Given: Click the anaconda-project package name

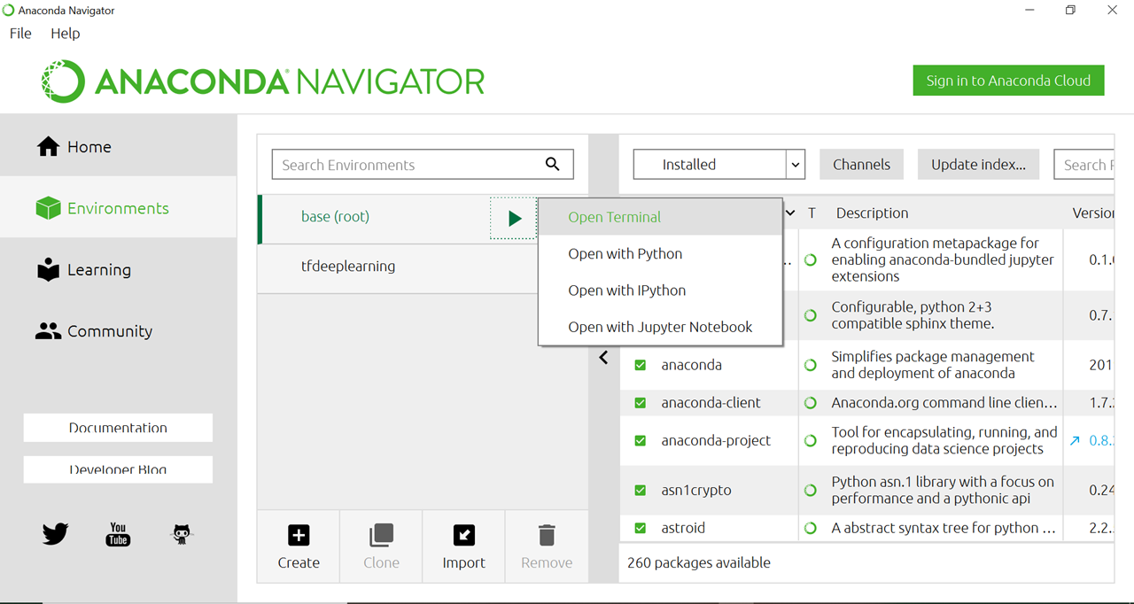Looking at the screenshot, I should pyautogui.click(x=716, y=440).
